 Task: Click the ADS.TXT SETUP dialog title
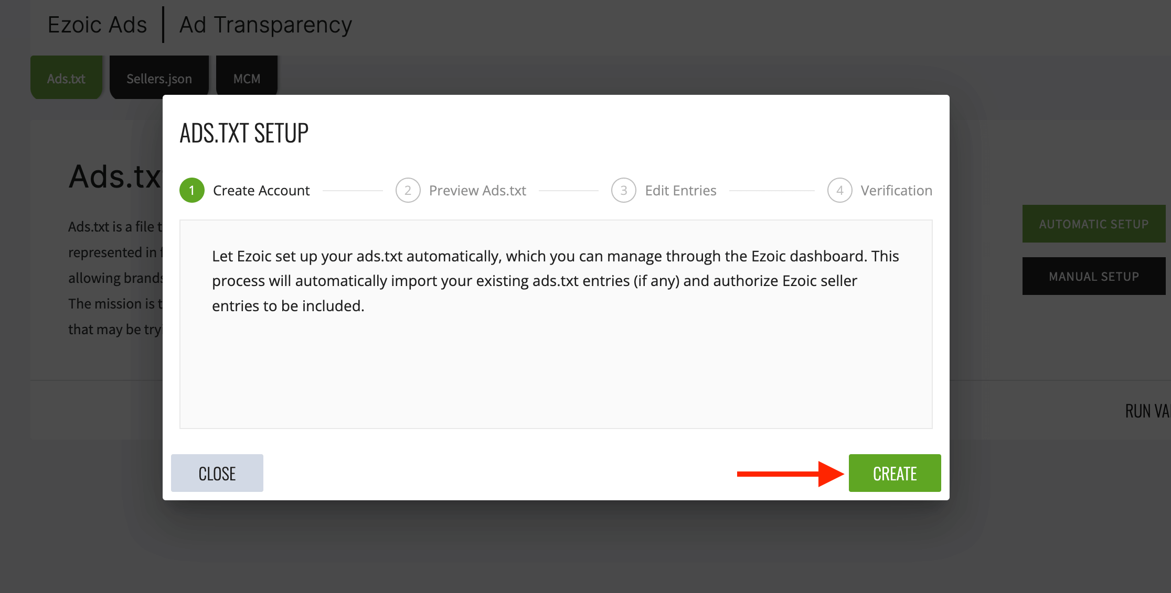[x=244, y=133]
